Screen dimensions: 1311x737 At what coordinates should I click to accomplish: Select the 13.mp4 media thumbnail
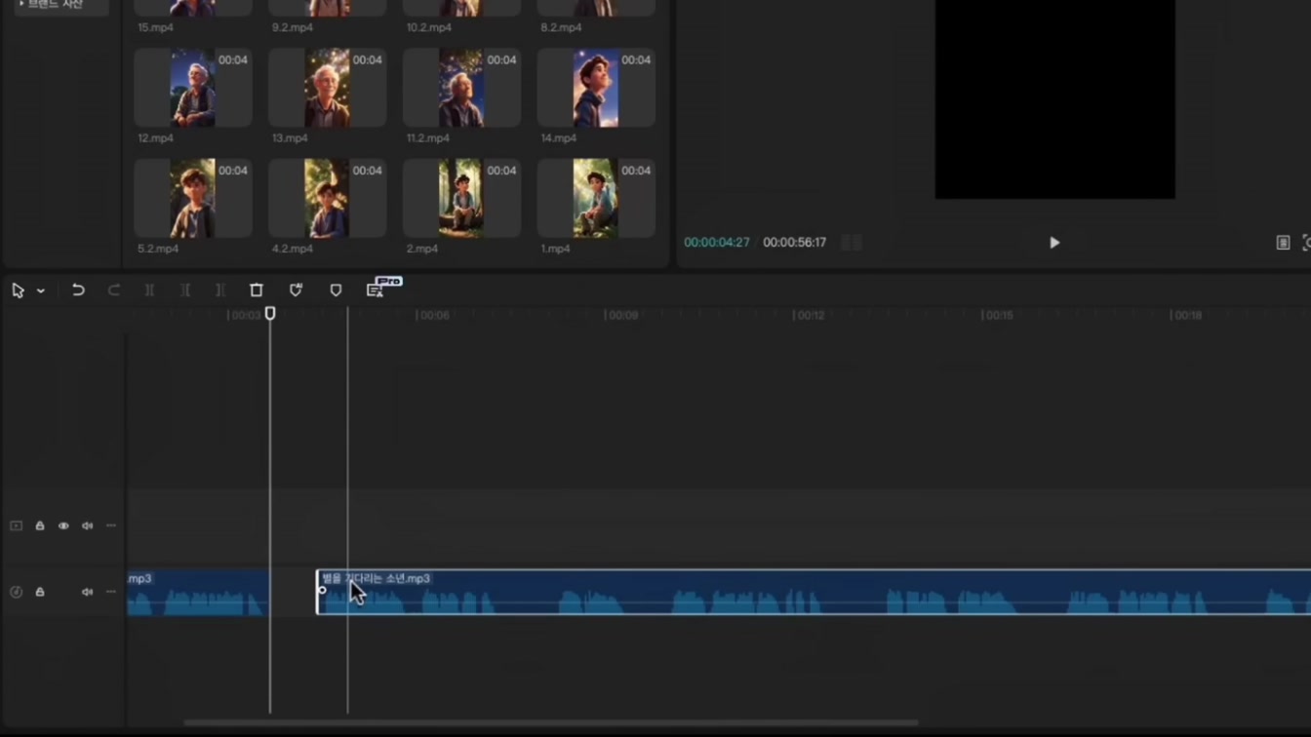pyautogui.click(x=328, y=88)
